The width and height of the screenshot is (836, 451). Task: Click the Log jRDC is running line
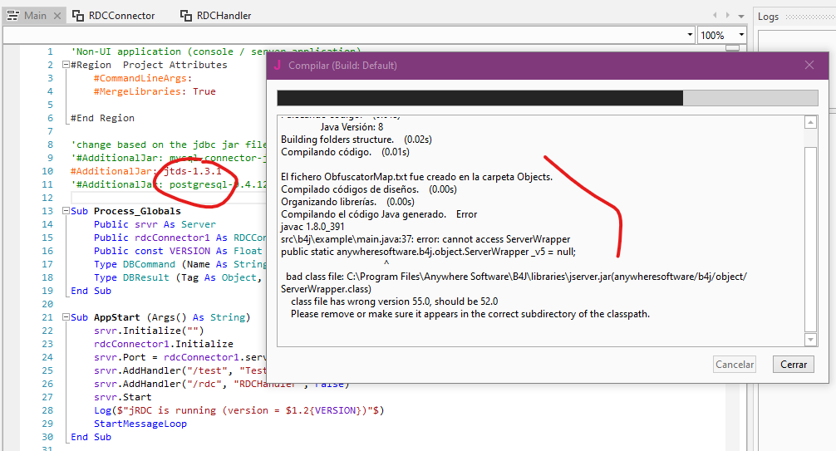click(x=239, y=410)
